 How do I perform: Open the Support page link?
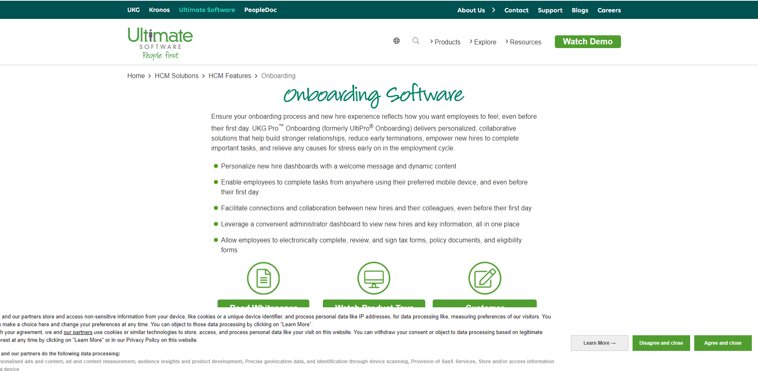pos(550,10)
